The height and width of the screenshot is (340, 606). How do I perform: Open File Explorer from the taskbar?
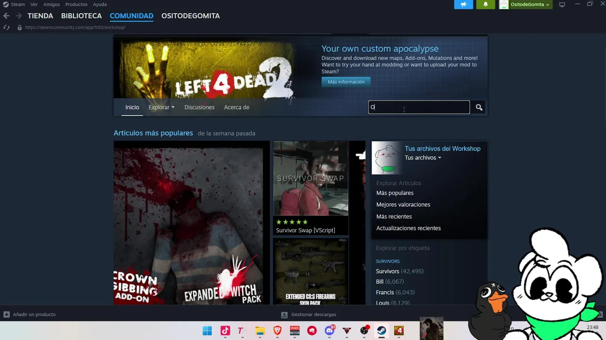(259, 331)
